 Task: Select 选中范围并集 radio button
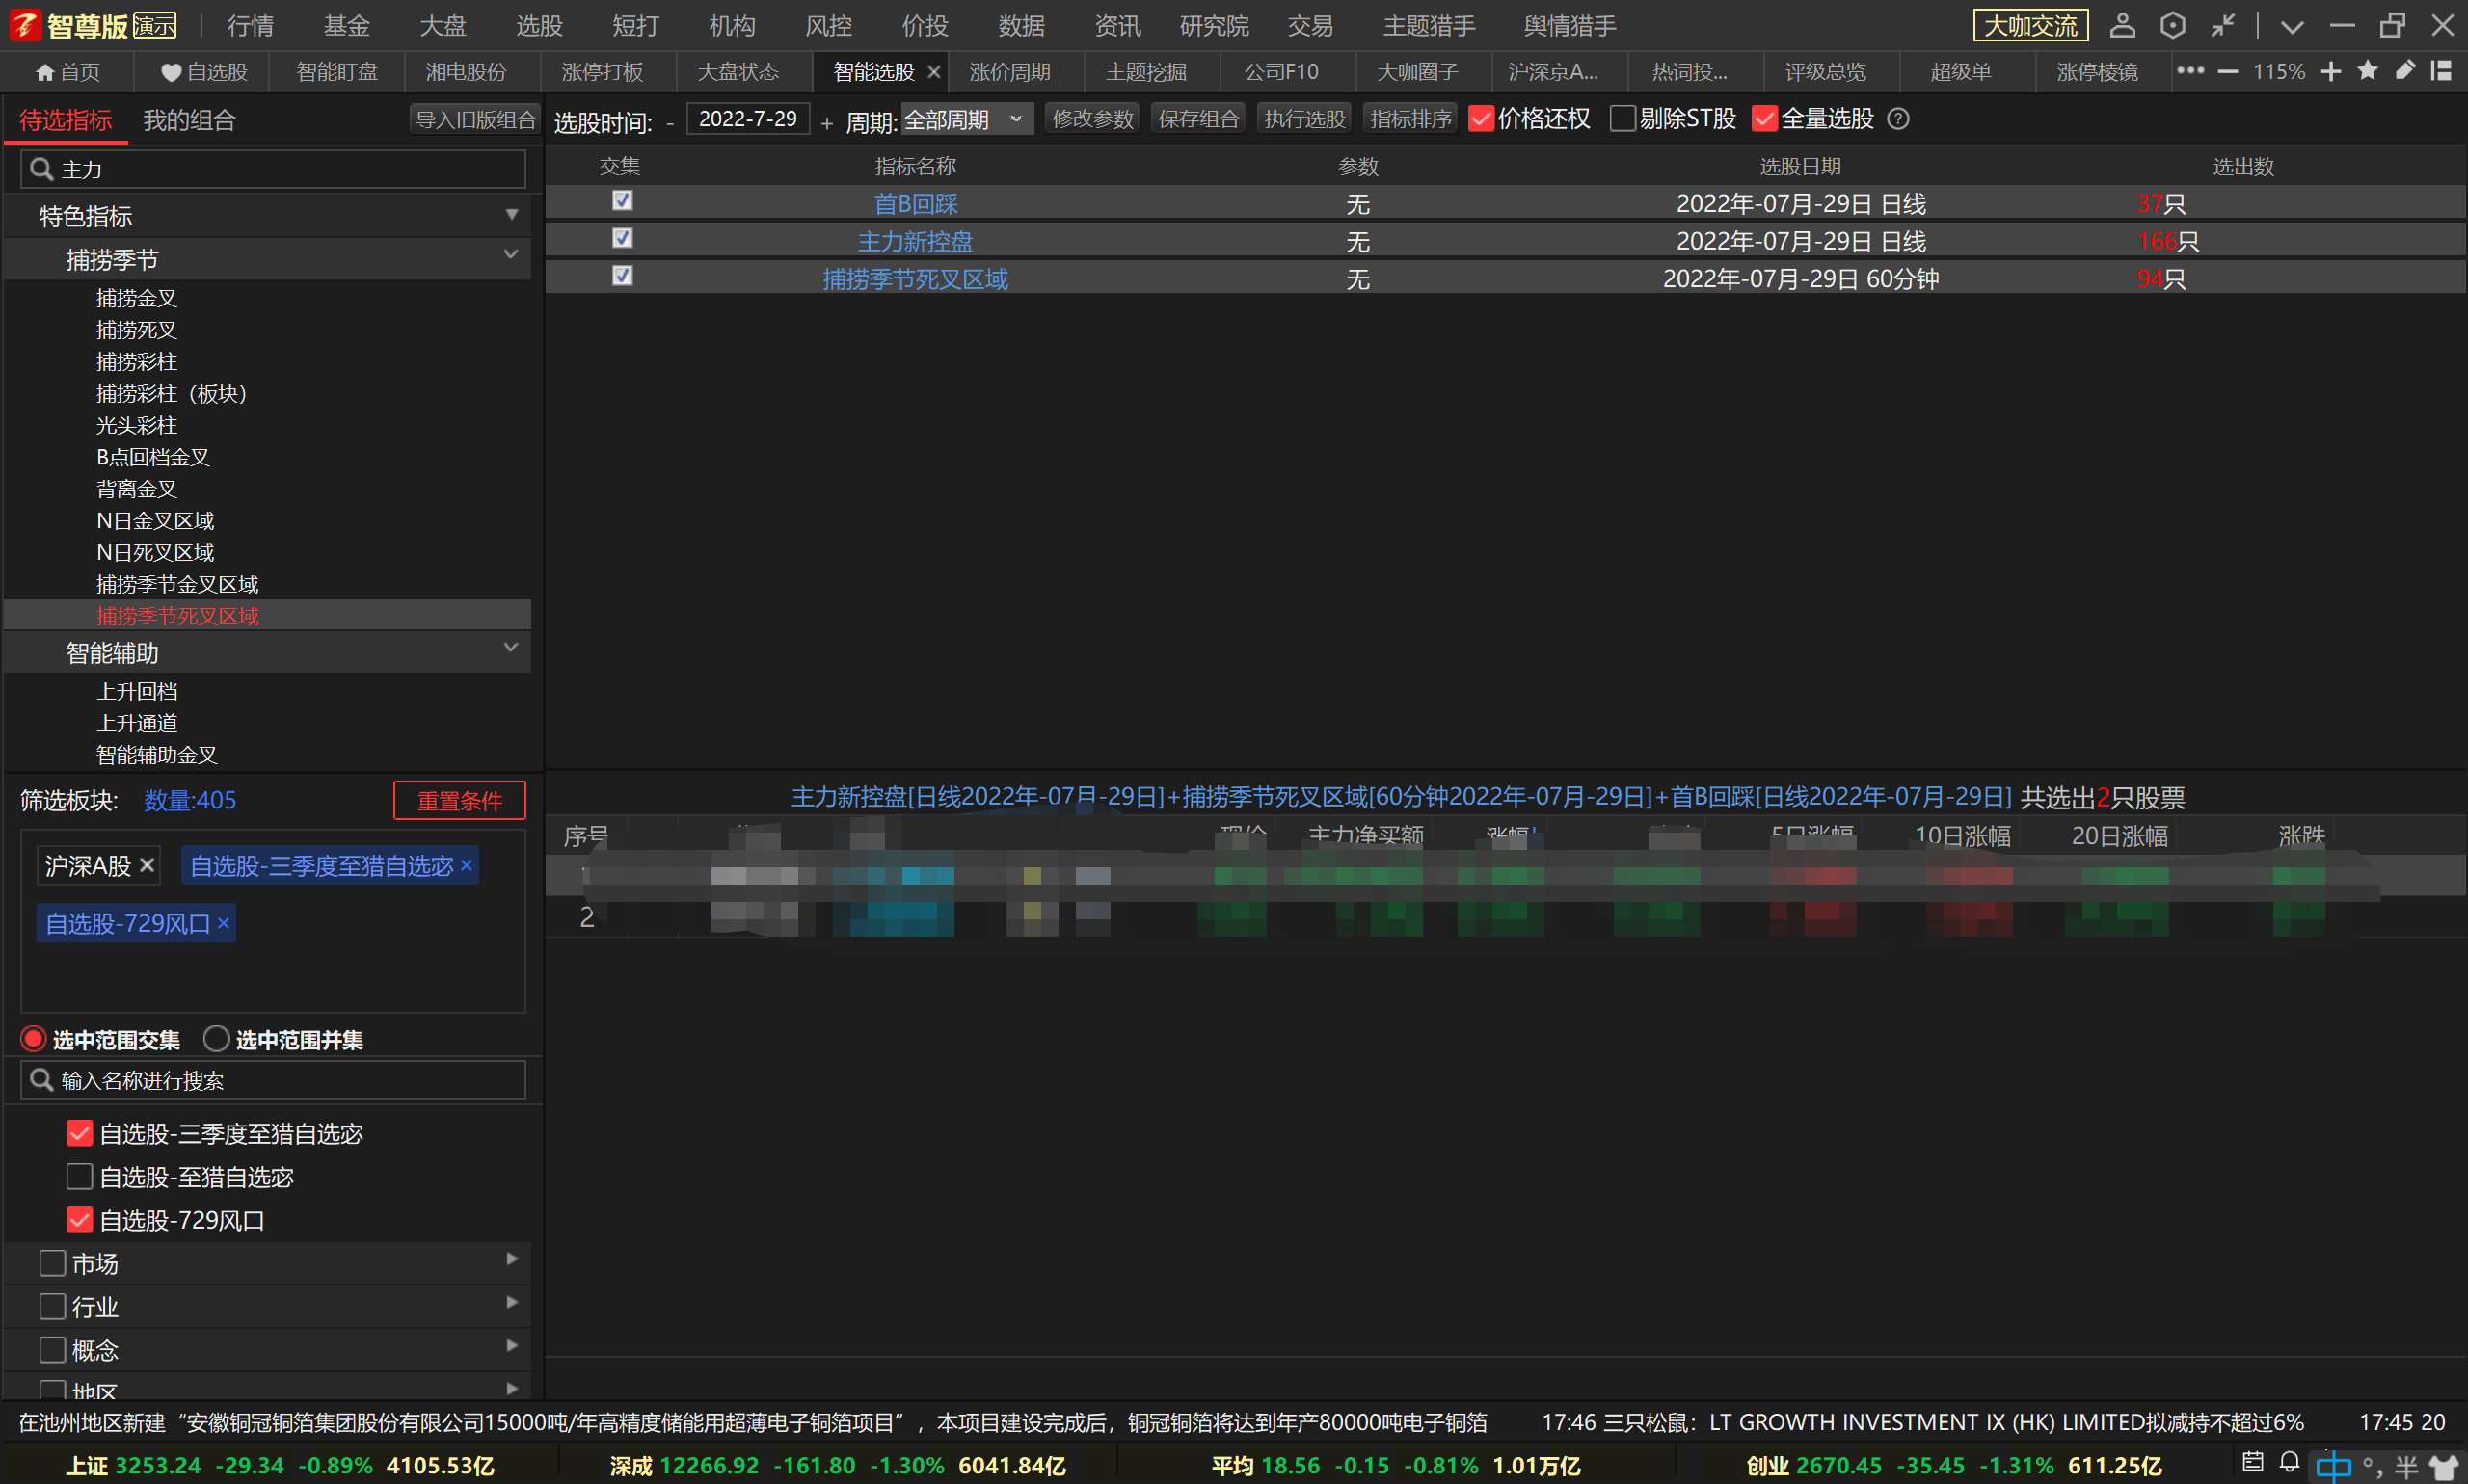(x=216, y=1039)
